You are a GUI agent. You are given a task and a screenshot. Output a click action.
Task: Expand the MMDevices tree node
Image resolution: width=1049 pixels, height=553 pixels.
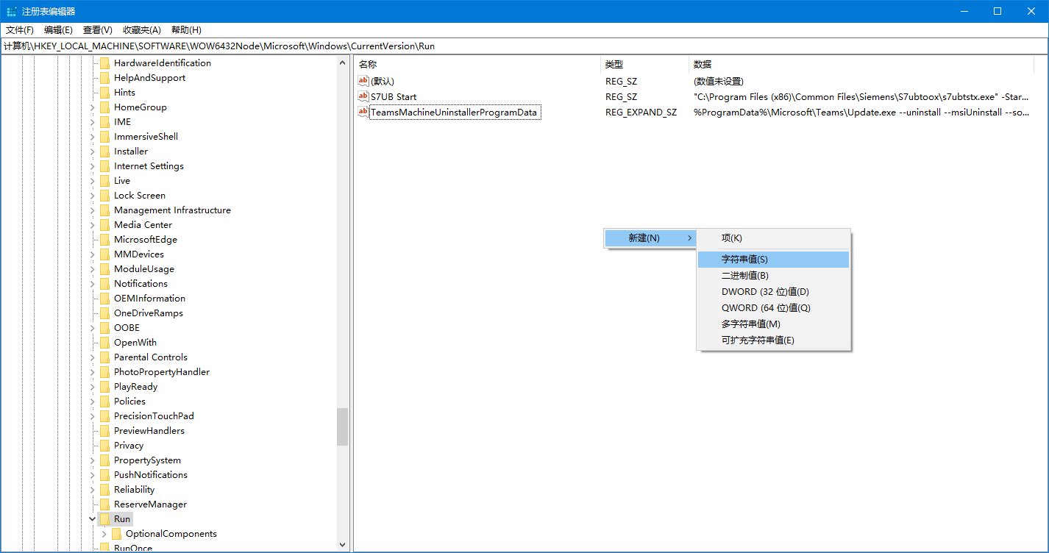tap(93, 254)
